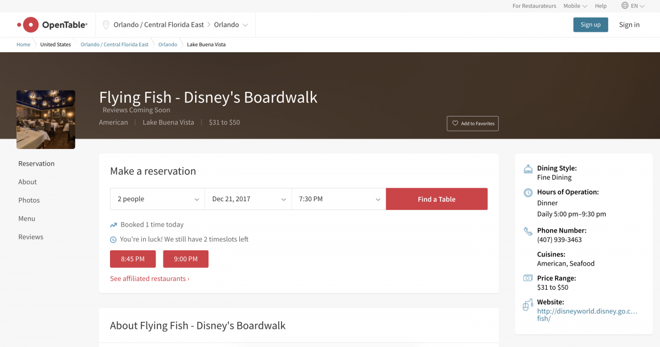Click the Price Range money icon
Image resolution: width=660 pixels, height=347 pixels.
tap(528, 278)
